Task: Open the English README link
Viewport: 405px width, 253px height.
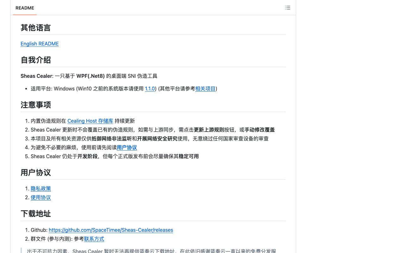Action: pos(40,44)
